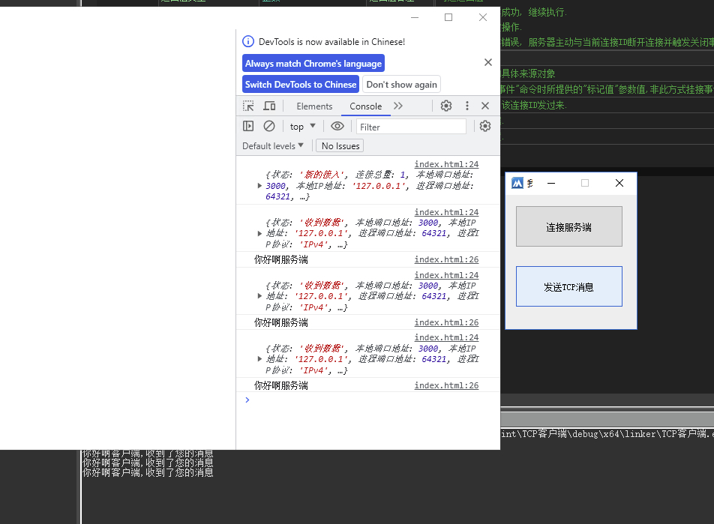The width and height of the screenshot is (714, 524).
Task: Choose Always match Chrome's language
Action: 313,63
